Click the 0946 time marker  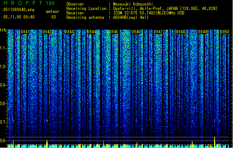coord(136,32)
